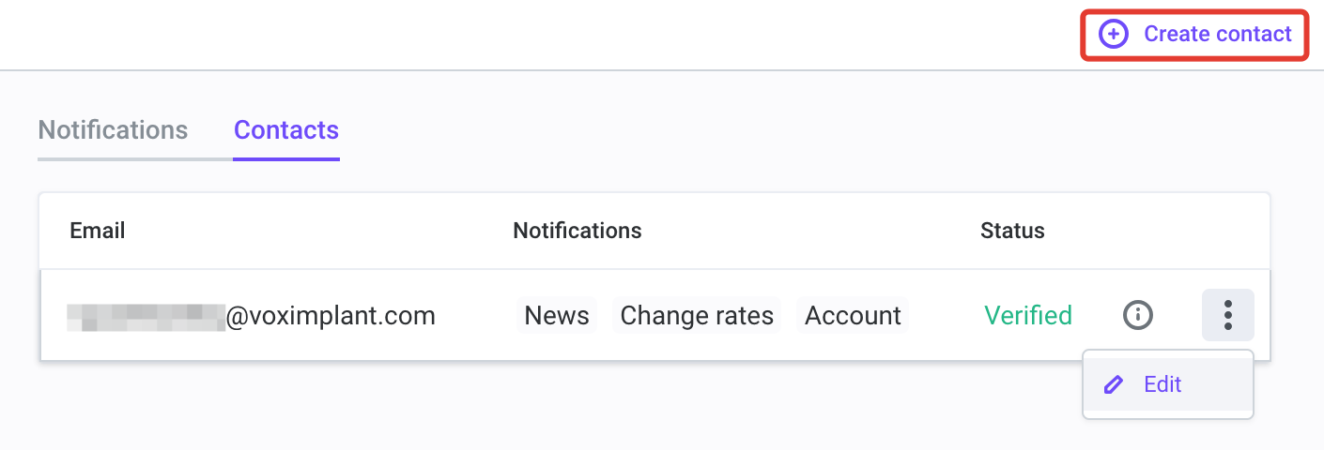This screenshot has width=1324, height=450.
Task: Click the pencil icon in the Edit option
Action: (x=1114, y=384)
